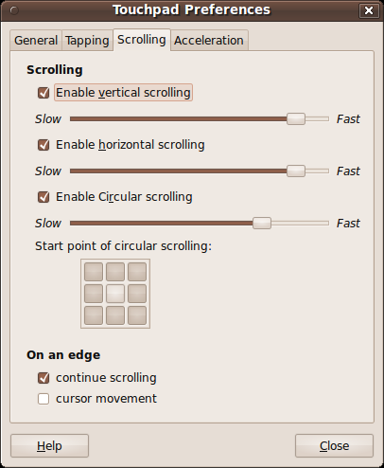The image size is (384, 468).
Task: Select center circular scrolling start point
Action: pos(115,294)
